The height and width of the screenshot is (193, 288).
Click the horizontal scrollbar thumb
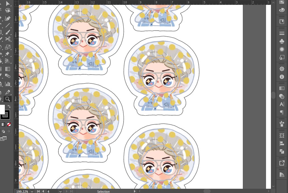[207, 191]
